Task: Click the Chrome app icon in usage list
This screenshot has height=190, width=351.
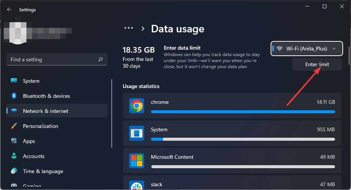Action: click(x=136, y=106)
